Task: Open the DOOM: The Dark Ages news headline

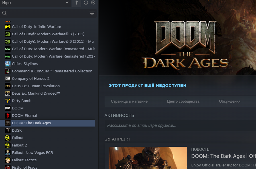Action: pos(224,156)
